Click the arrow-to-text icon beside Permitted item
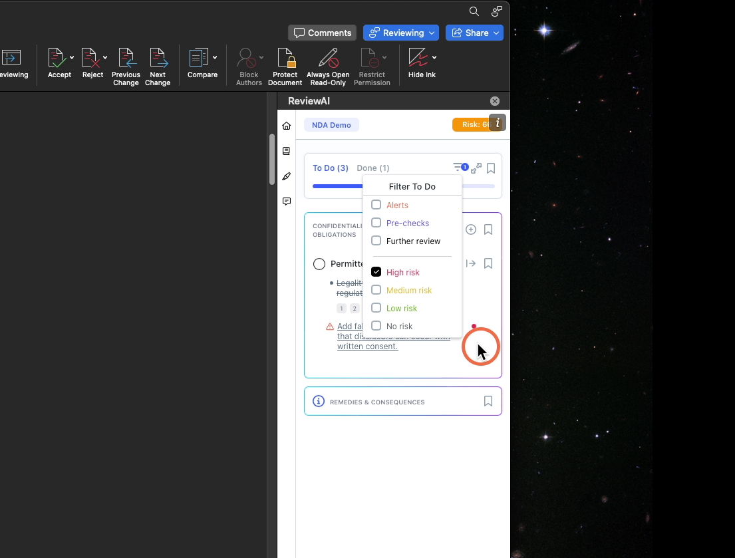735x558 pixels. [x=471, y=264]
